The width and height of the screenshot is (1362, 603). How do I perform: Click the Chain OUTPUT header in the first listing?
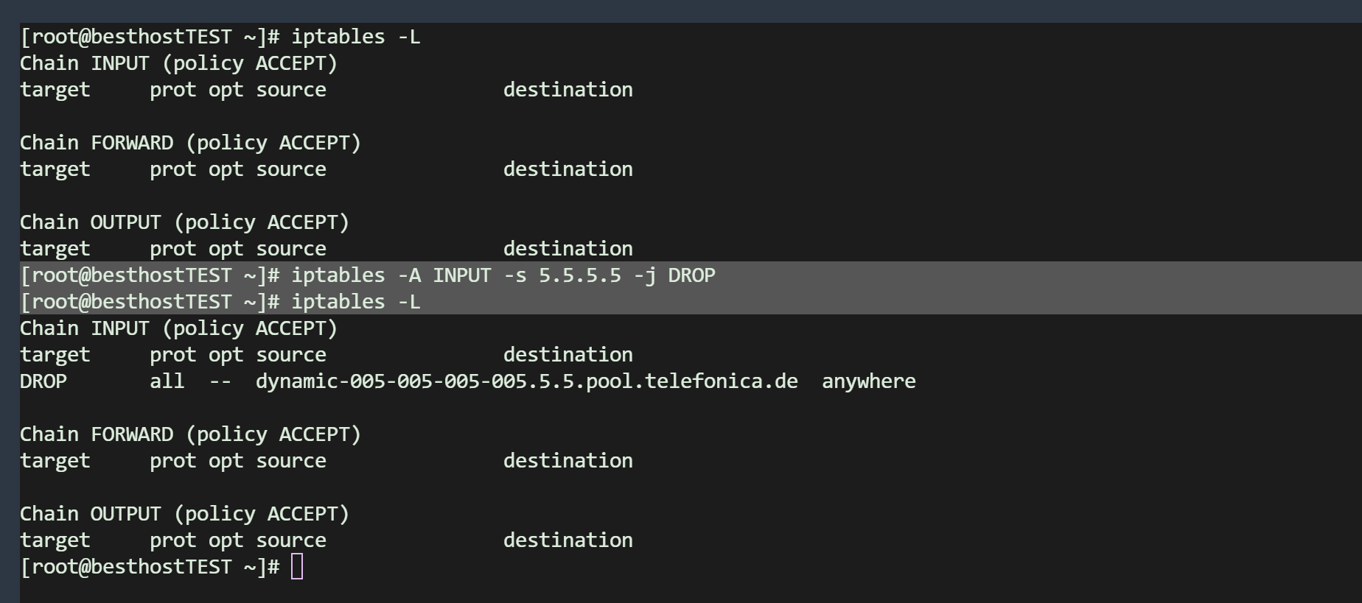pyautogui.click(x=184, y=222)
